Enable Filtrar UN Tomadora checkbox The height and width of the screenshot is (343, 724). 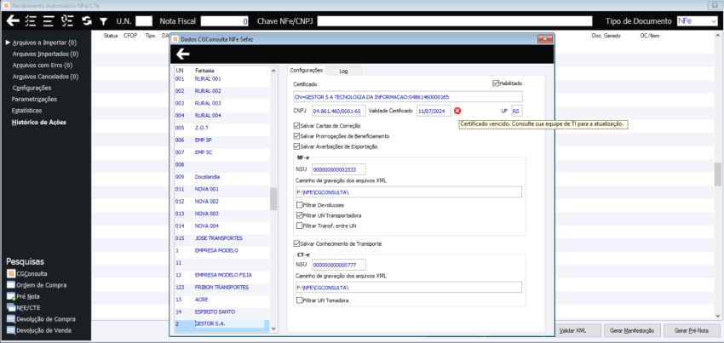click(300, 300)
